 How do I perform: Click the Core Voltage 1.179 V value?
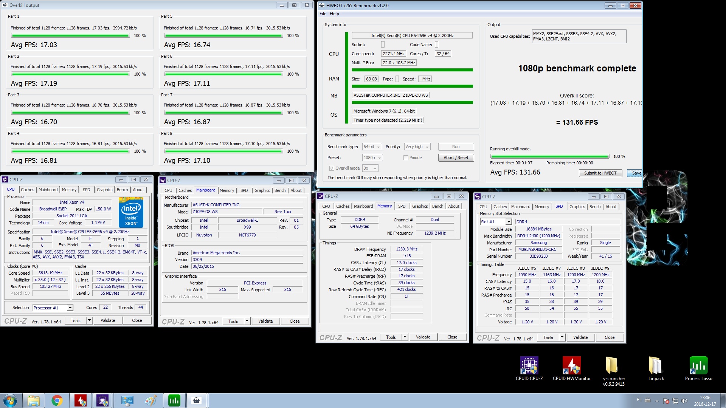pyautogui.click(x=98, y=223)
